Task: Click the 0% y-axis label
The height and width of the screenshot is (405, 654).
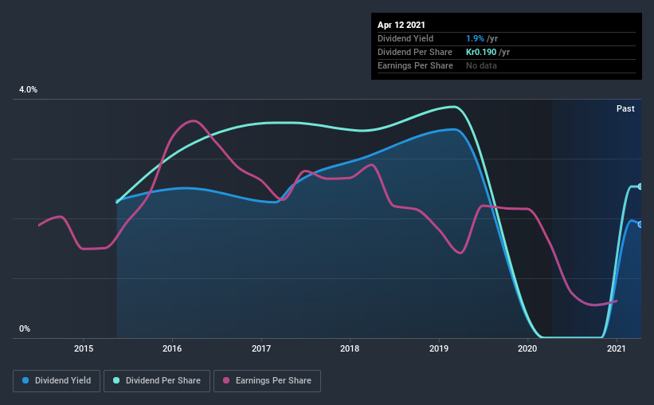Action: pyautogui.click(x=25, y=329)
